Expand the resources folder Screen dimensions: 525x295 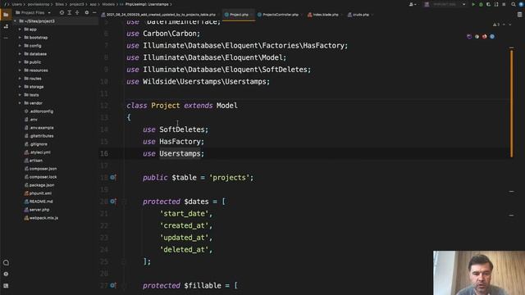click(20, 70)
